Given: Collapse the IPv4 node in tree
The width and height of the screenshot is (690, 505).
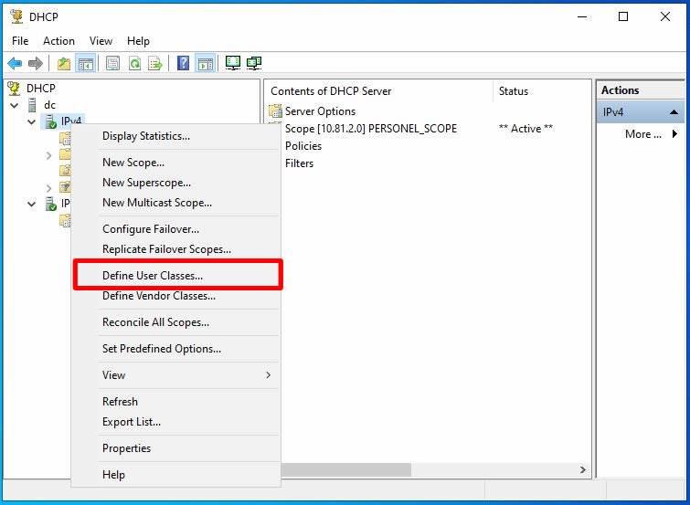Looking at the screenshot, I should (32, 121).
